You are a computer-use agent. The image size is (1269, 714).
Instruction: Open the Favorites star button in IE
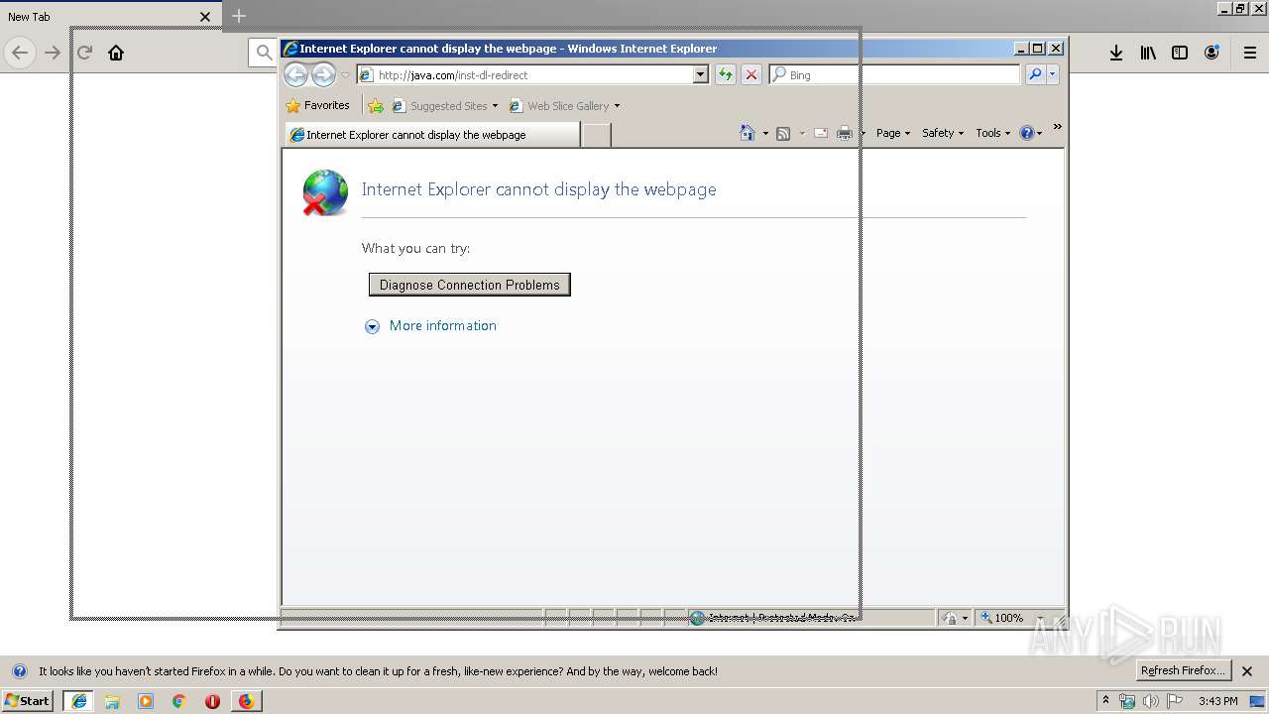[x=318, y=105]
